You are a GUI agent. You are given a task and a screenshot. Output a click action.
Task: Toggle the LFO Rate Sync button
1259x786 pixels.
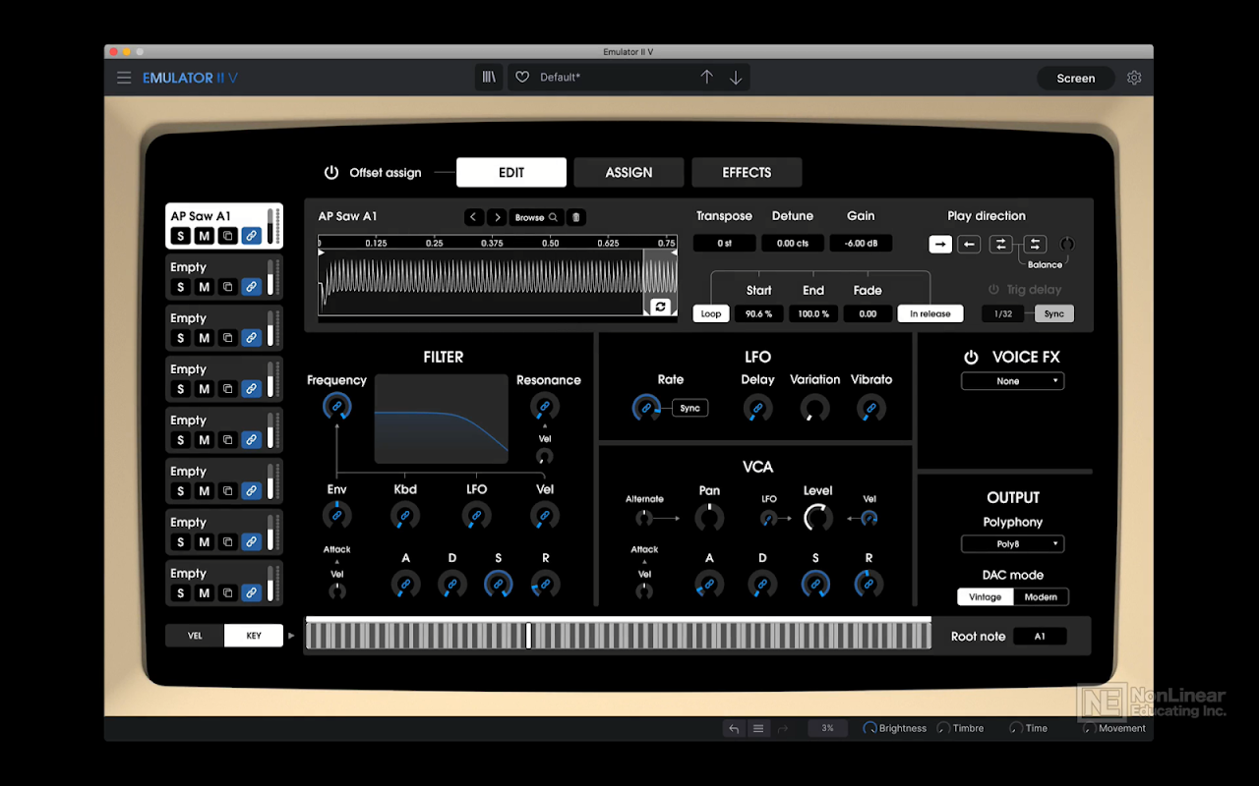click(690, 408)
